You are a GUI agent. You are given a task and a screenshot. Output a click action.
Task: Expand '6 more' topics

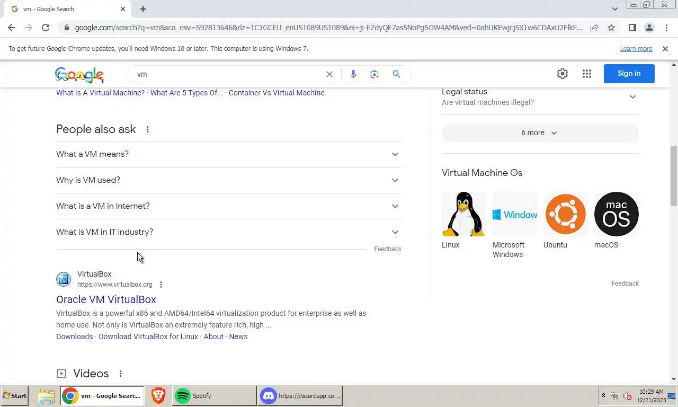coord(540,133)
